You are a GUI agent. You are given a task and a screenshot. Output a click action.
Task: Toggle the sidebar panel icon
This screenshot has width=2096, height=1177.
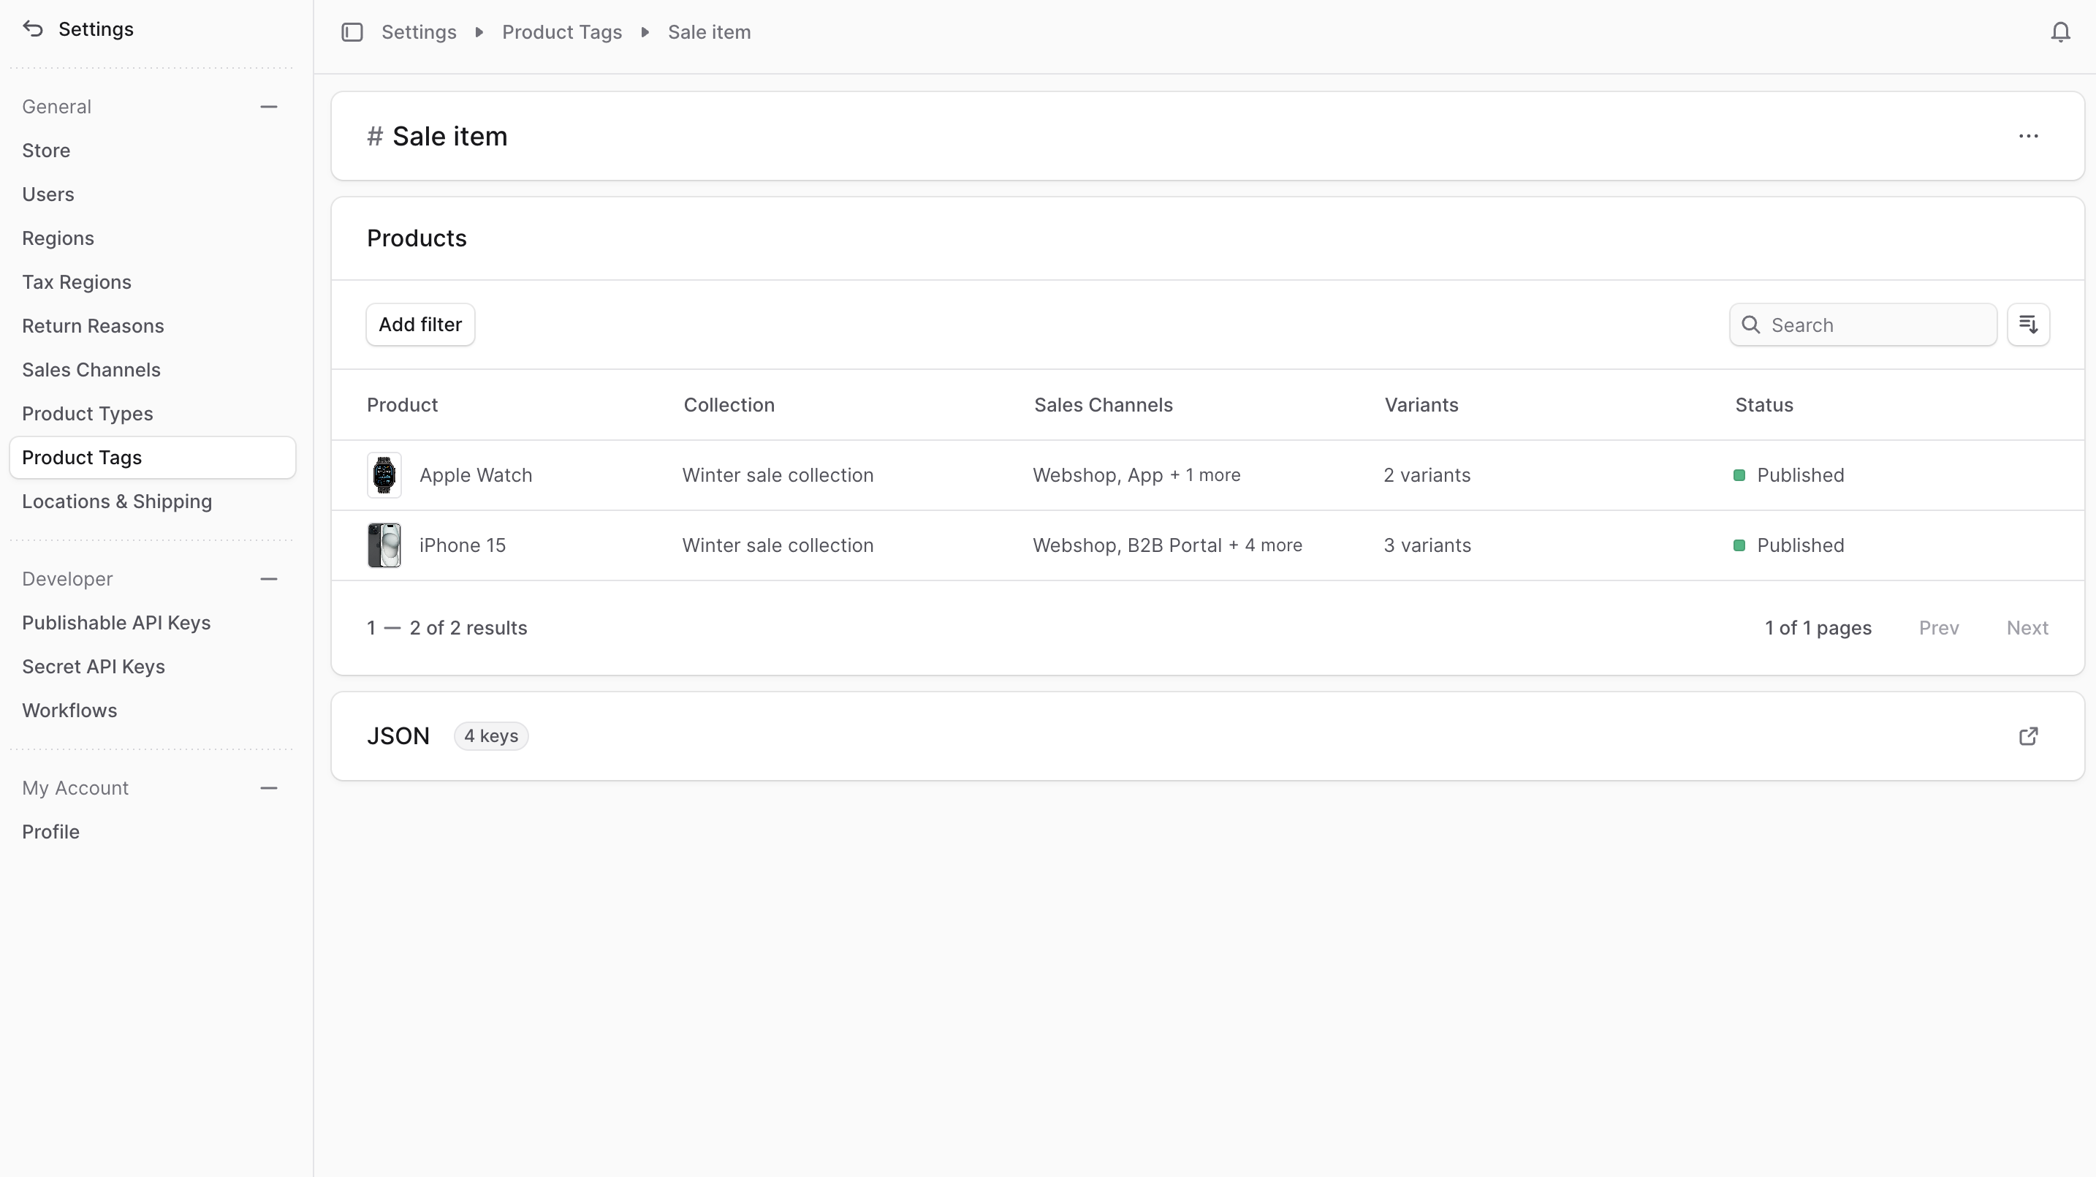(352, 33)
